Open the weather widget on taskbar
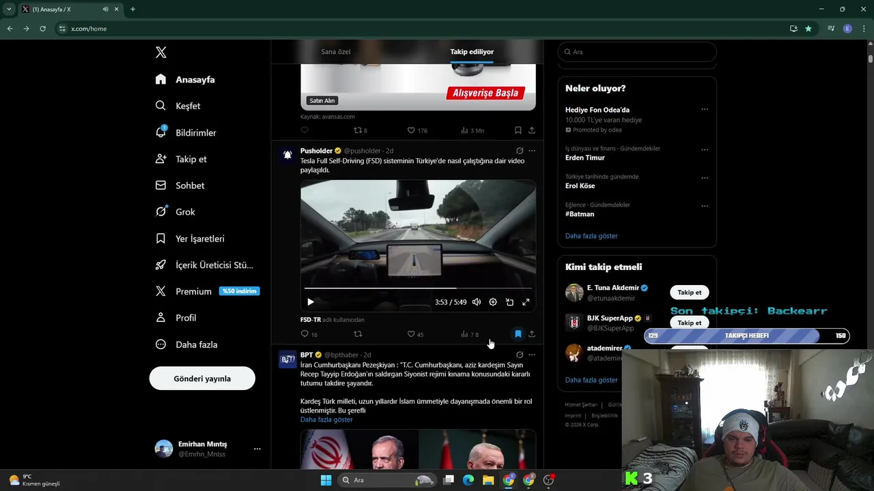Viewport: 874px width, 491px height. pyautogui.click(x=34, y=480)
